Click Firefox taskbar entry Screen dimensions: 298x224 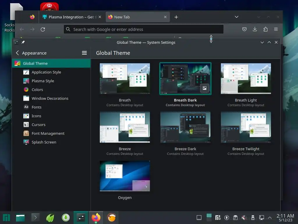(x=96, y=218)
